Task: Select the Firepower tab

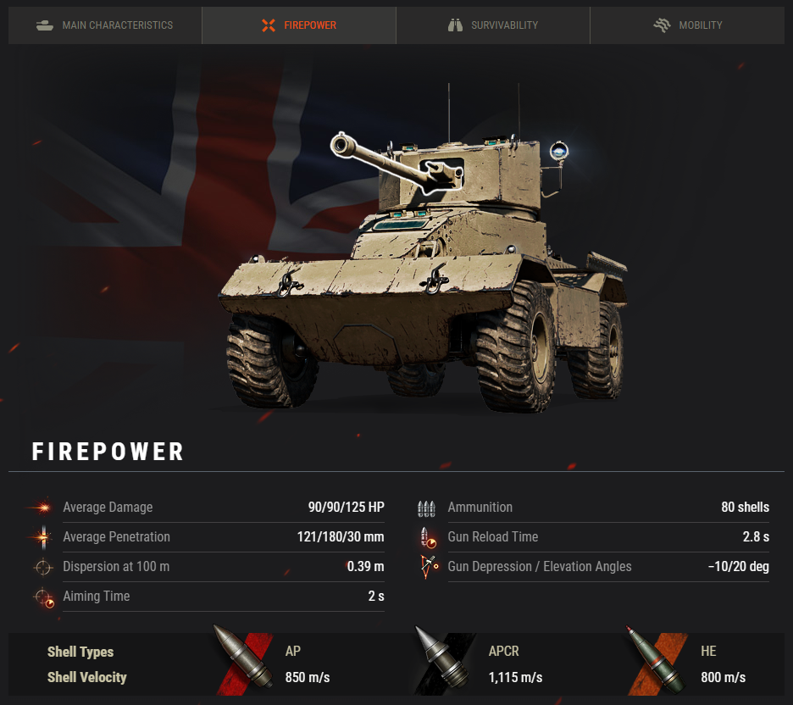Action: (x=299, y=25)
